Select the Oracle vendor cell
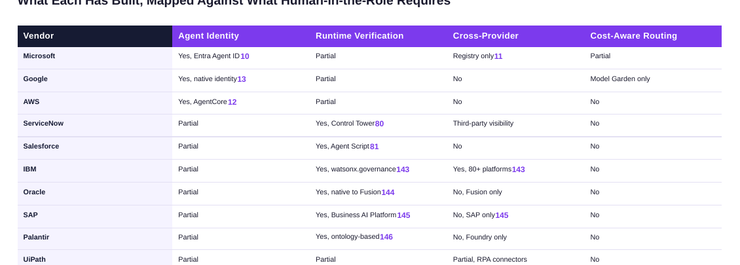 pos(95,194)
